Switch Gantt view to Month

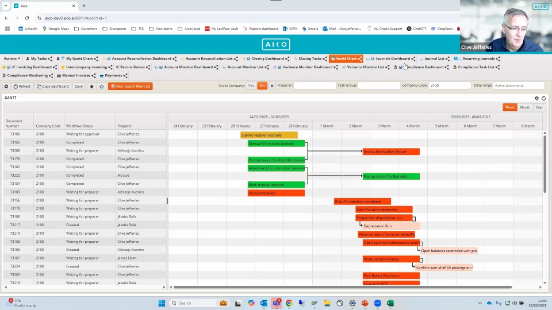pos(525,107)
